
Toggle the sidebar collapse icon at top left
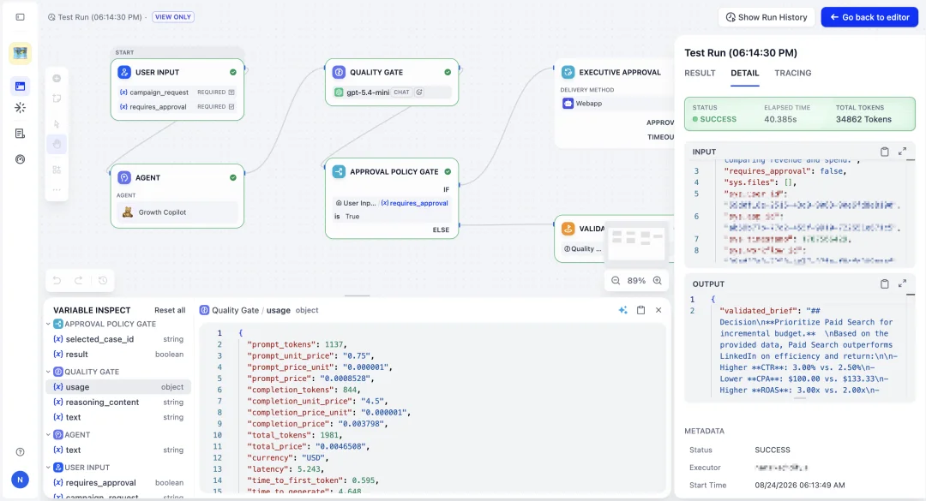pyautogui.click(x=20, y=17)
